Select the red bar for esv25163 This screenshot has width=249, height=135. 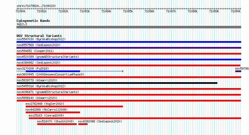pyautogui.click(x=135, y=118)
